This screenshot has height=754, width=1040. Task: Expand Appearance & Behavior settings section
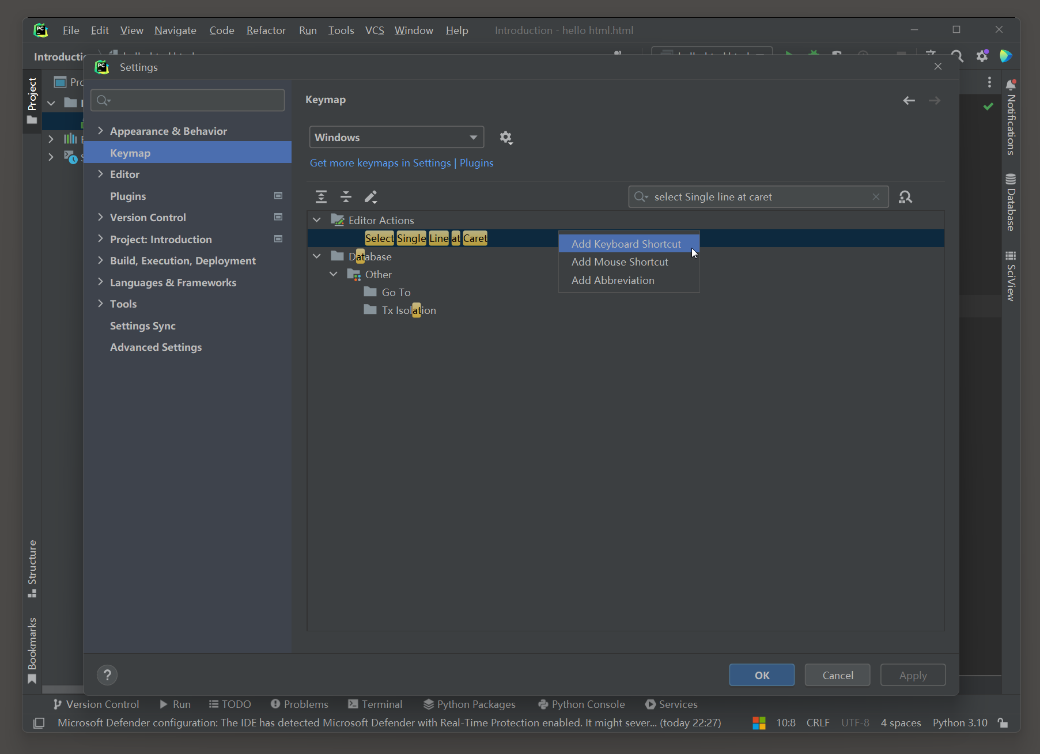100,131
